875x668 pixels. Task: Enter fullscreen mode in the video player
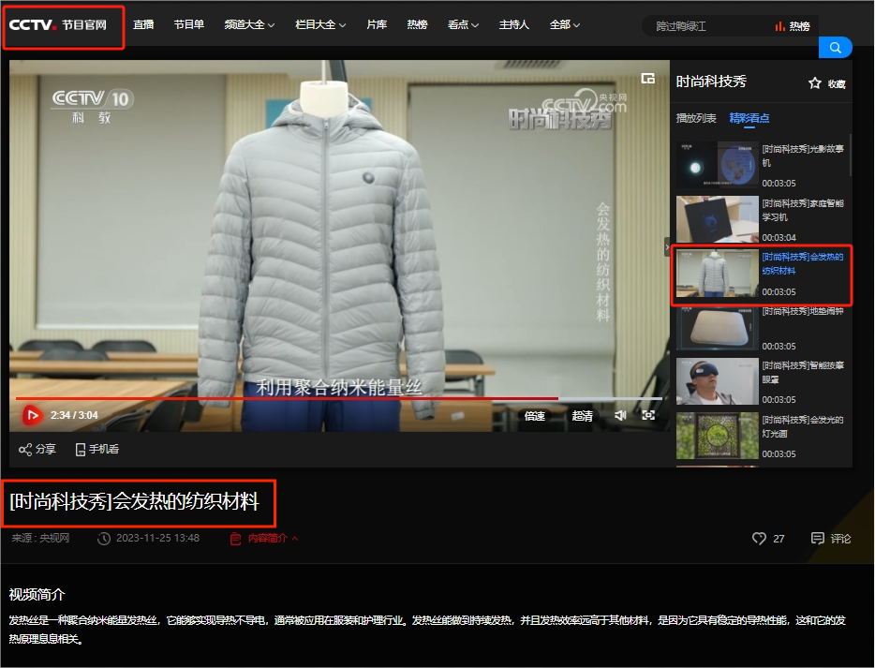click(x=648, y=415)
